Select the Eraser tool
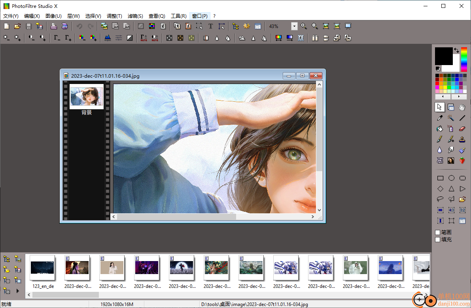The image size is (471, 308). click(462, 129)
